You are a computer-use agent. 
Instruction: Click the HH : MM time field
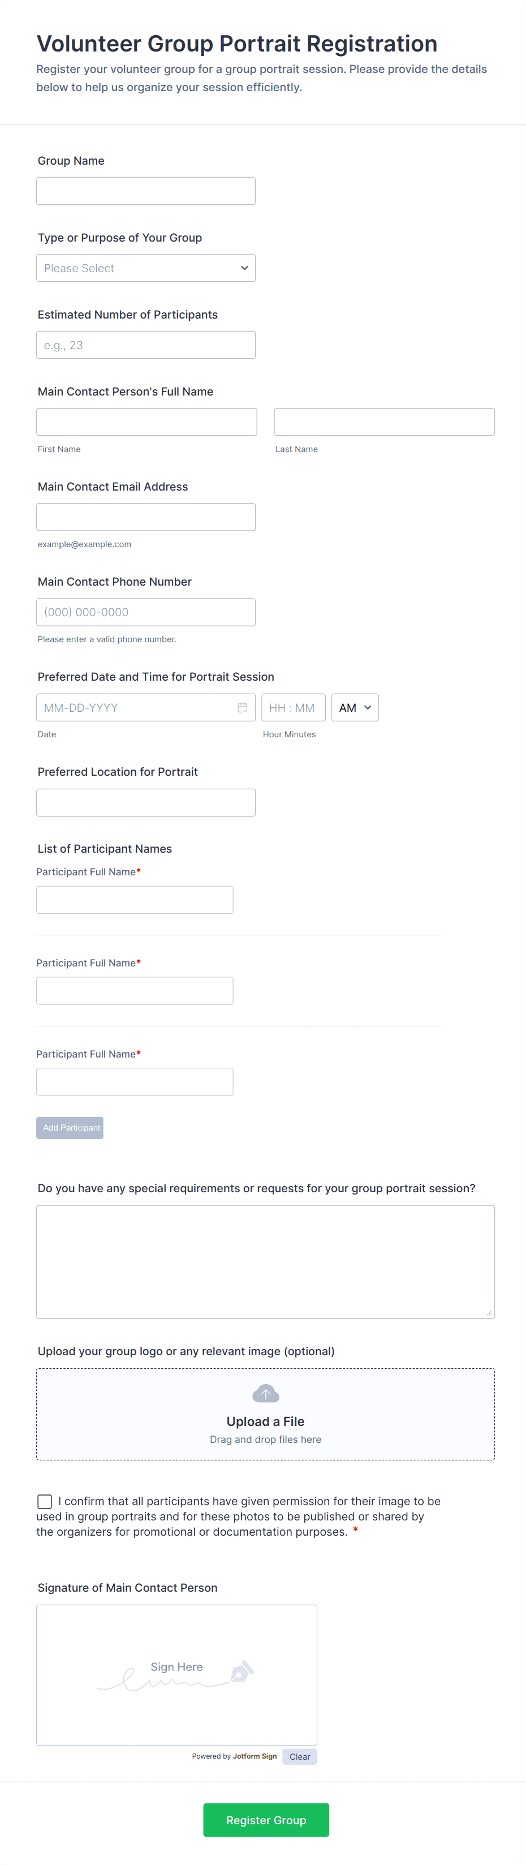pyautogui.click(x=293, y=707)
